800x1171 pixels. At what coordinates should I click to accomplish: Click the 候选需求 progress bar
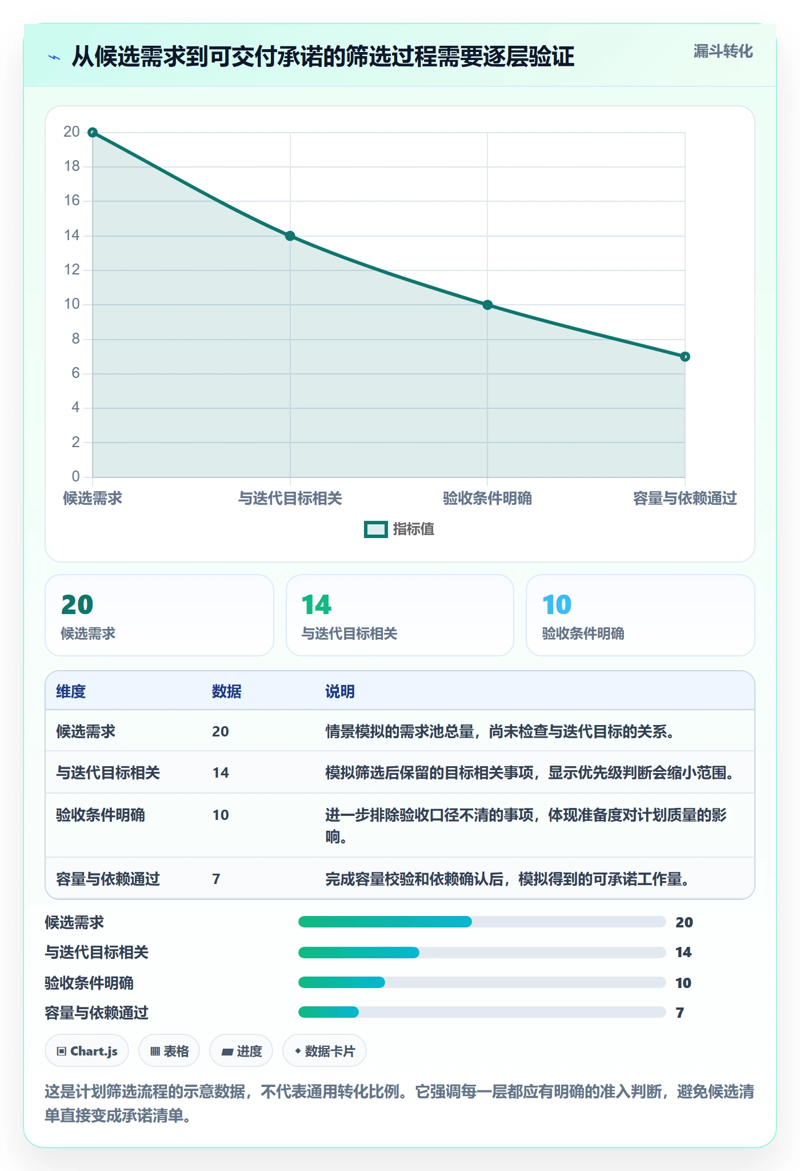482,922
